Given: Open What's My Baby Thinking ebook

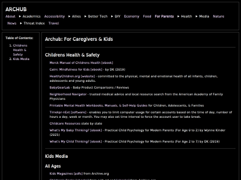Looking at the screenshot, I should [x=75, y=130].
